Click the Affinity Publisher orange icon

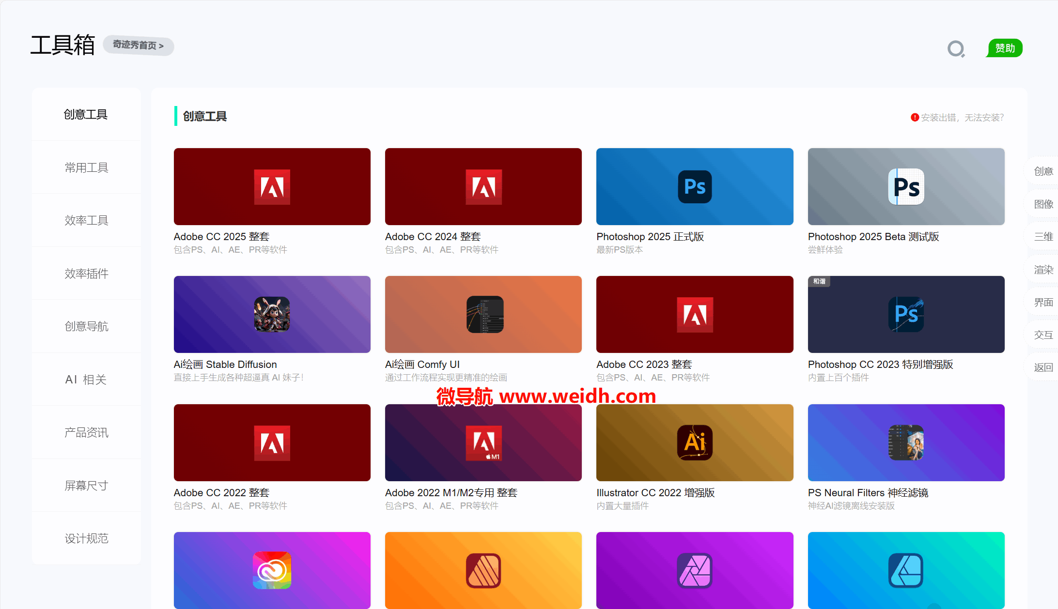point(483,571)
